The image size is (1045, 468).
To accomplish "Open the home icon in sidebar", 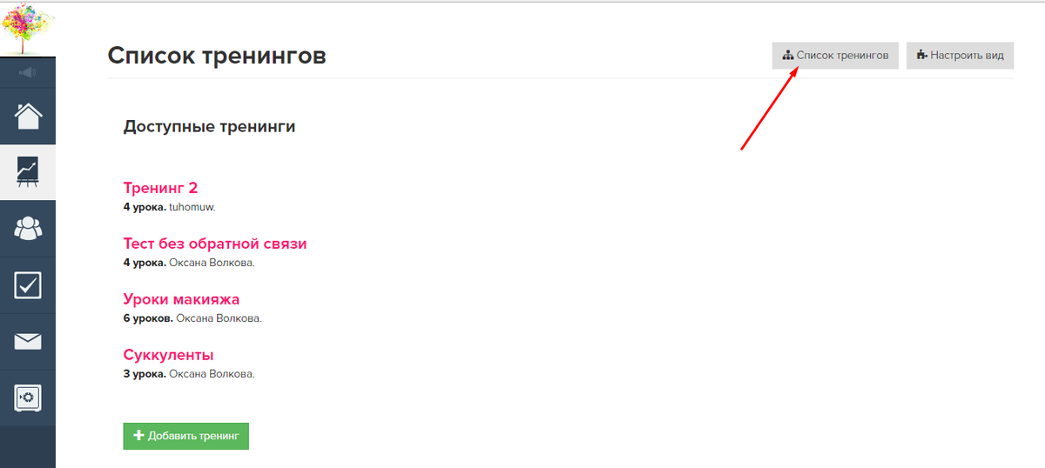I will pyautogui.click(x=28, y=116).
